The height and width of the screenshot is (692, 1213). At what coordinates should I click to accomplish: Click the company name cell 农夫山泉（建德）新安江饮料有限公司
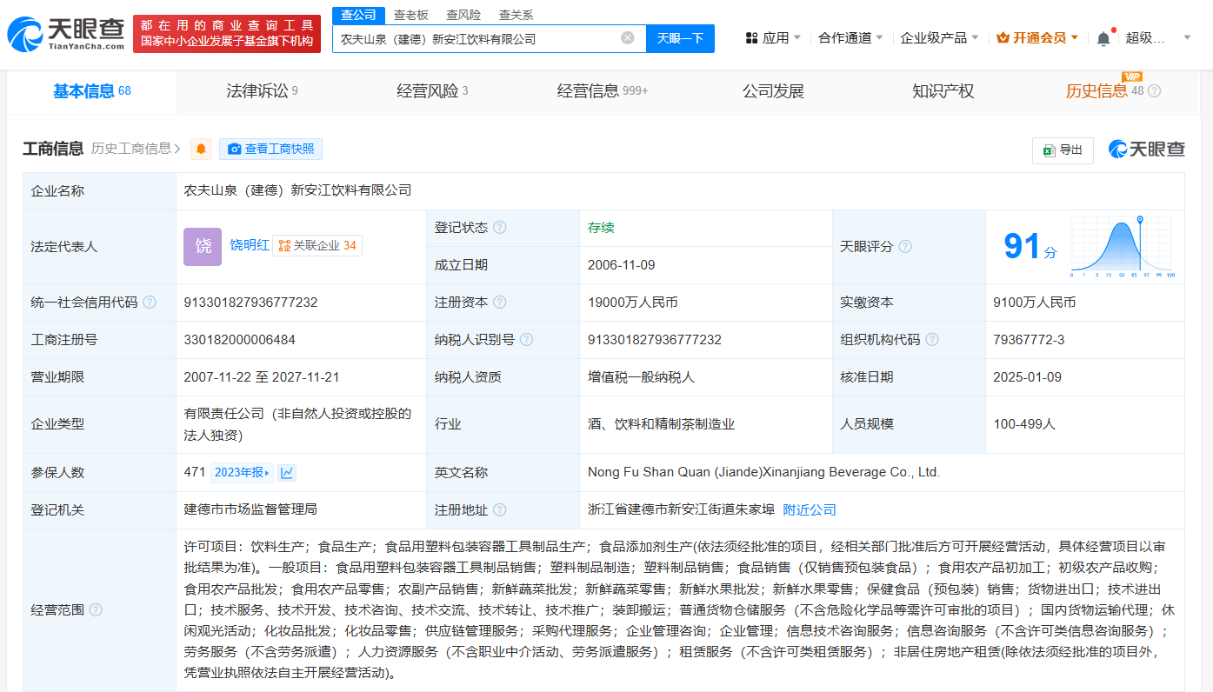[297, 190]
